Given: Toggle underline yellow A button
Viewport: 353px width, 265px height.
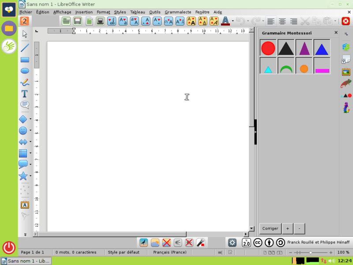Looking at the screenshot, I should (x=203, y=21).
